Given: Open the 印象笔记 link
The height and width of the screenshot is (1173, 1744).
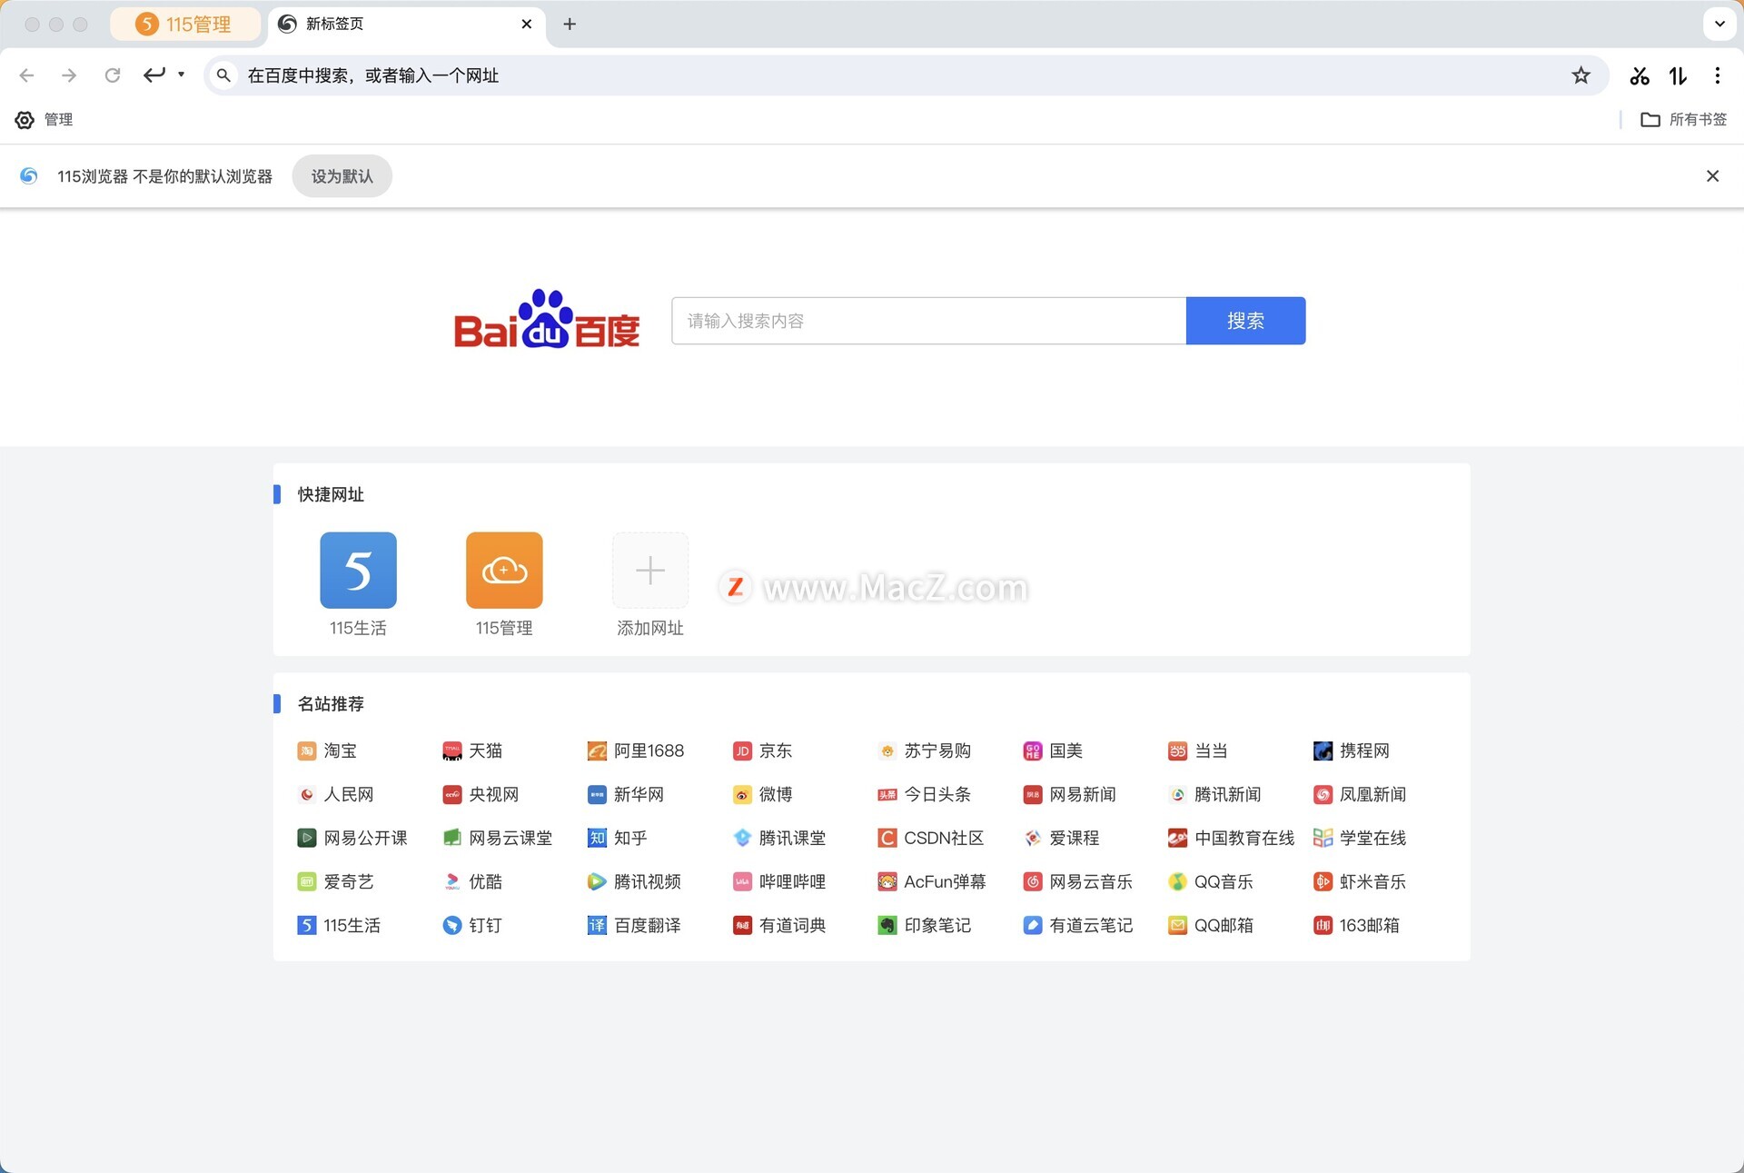Looking at the screenshot, I should click(925, 925).
